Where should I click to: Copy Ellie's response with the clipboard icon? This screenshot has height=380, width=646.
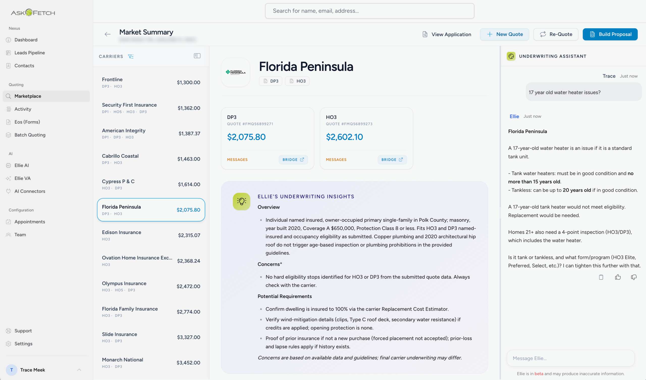click(x=601, y=277)
